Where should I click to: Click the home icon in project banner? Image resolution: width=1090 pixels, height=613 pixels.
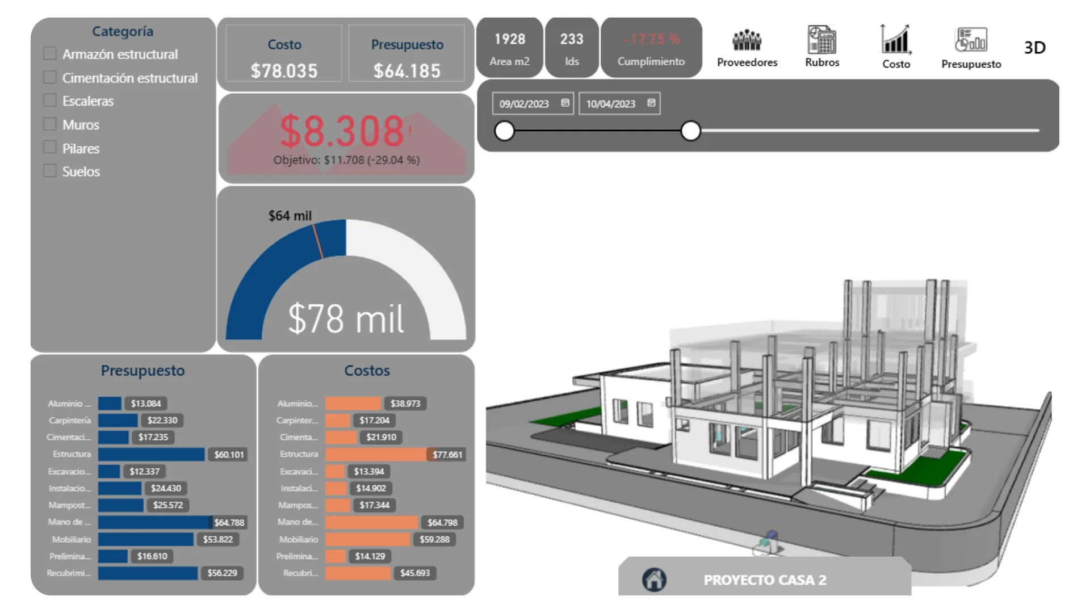[654, 580]
